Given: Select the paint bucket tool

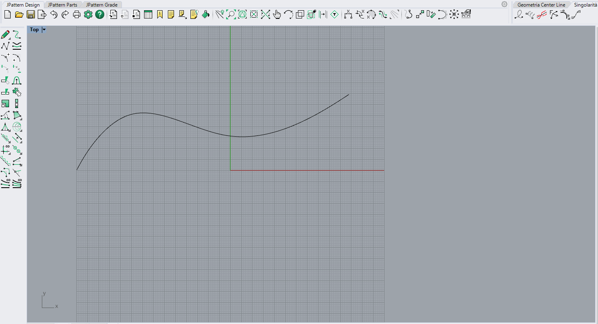Looking at the screenshot, I should [206, 15].
